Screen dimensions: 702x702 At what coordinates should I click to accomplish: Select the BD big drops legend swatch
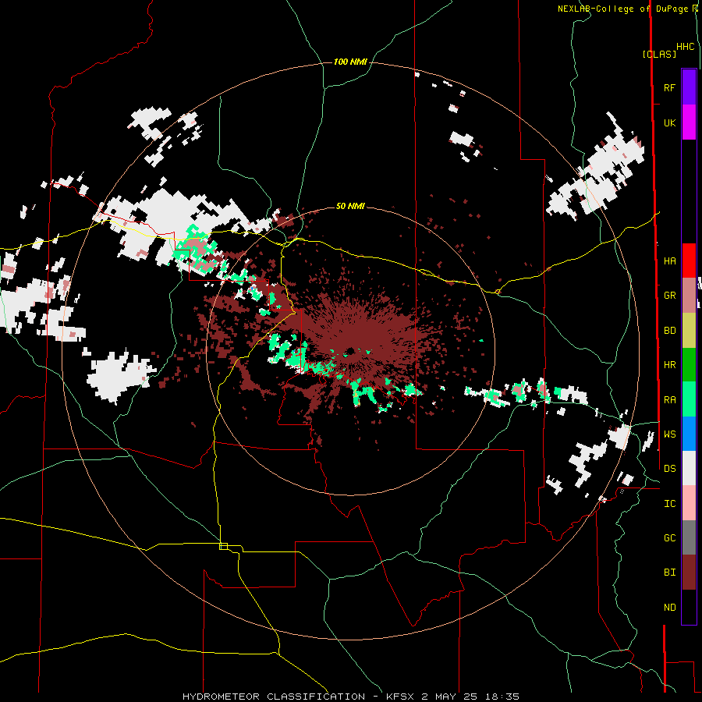[689, 331]
